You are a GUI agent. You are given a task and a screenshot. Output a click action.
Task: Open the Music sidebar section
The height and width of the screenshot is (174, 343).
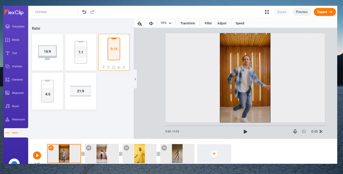tap(13, 106)
